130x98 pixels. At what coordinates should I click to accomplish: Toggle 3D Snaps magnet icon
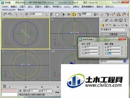pyautogui.click(x=113, y=15)
